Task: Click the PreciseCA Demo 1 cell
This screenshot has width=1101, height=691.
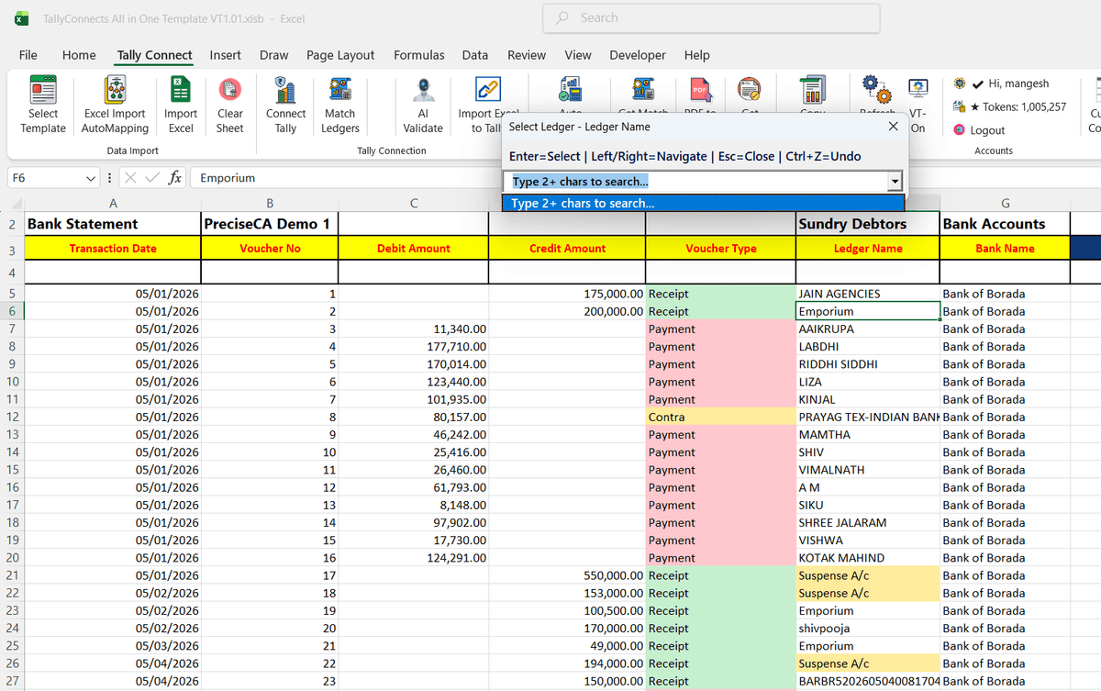Action: point(269,224)
